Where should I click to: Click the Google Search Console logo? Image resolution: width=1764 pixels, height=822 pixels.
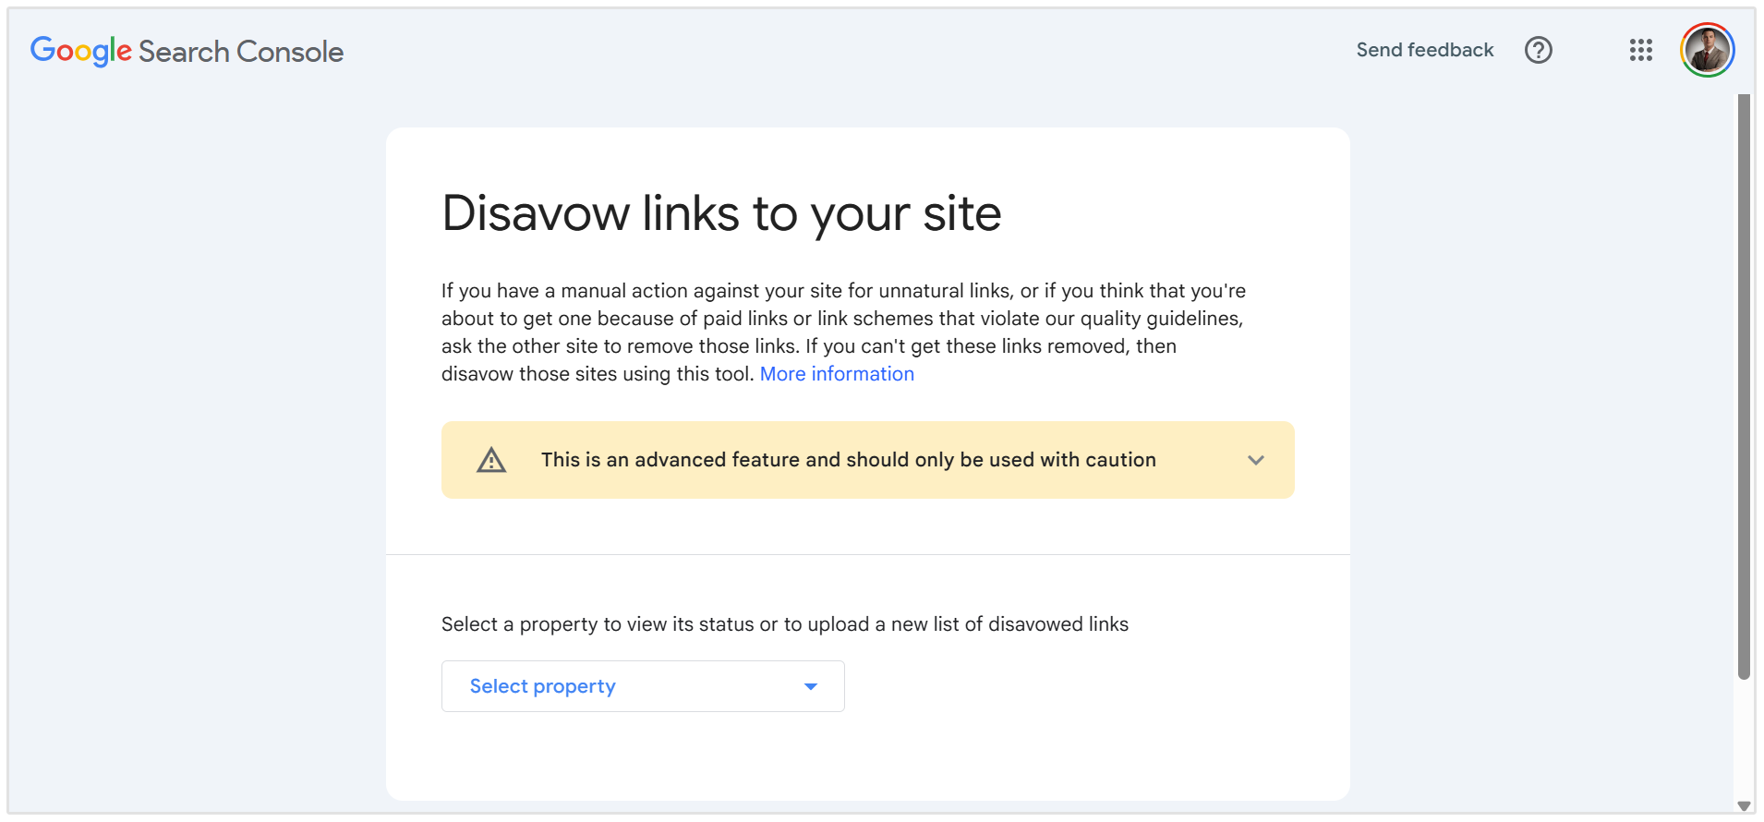coord(186,51)
